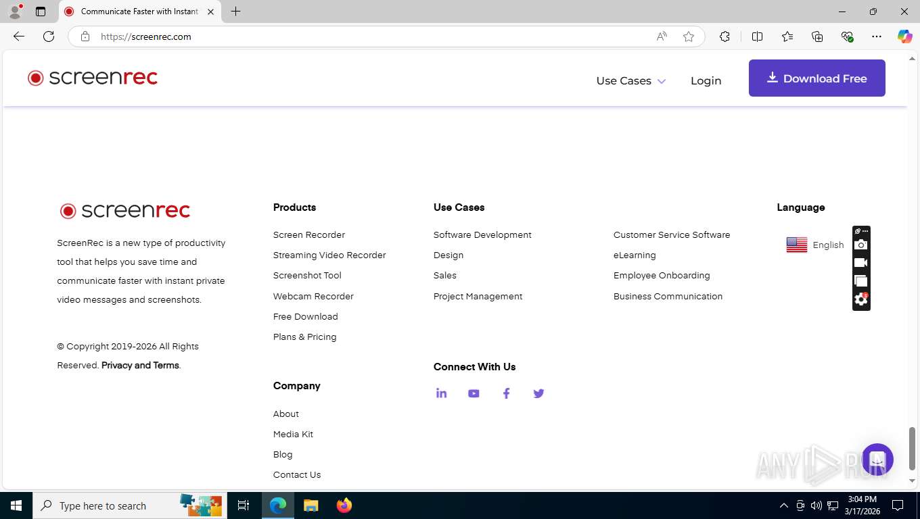Open Edge settings and more menu

tap(877, 36)
